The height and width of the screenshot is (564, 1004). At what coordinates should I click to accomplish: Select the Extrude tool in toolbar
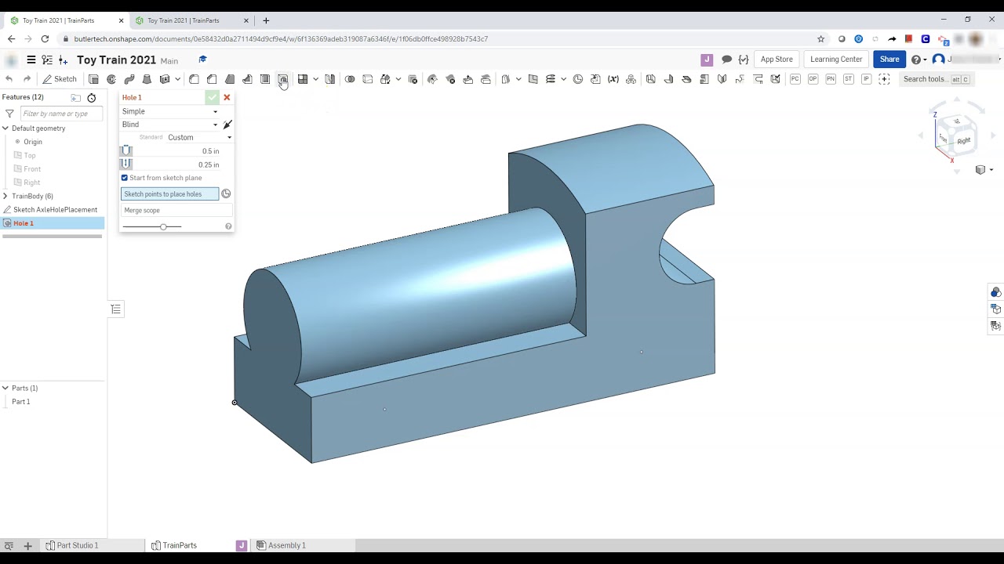[93, 79]
